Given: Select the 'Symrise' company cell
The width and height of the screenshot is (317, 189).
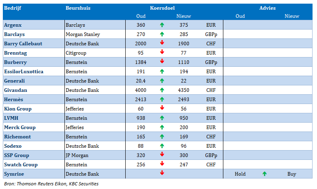Looking at the screenshot, I should [34, 174].
